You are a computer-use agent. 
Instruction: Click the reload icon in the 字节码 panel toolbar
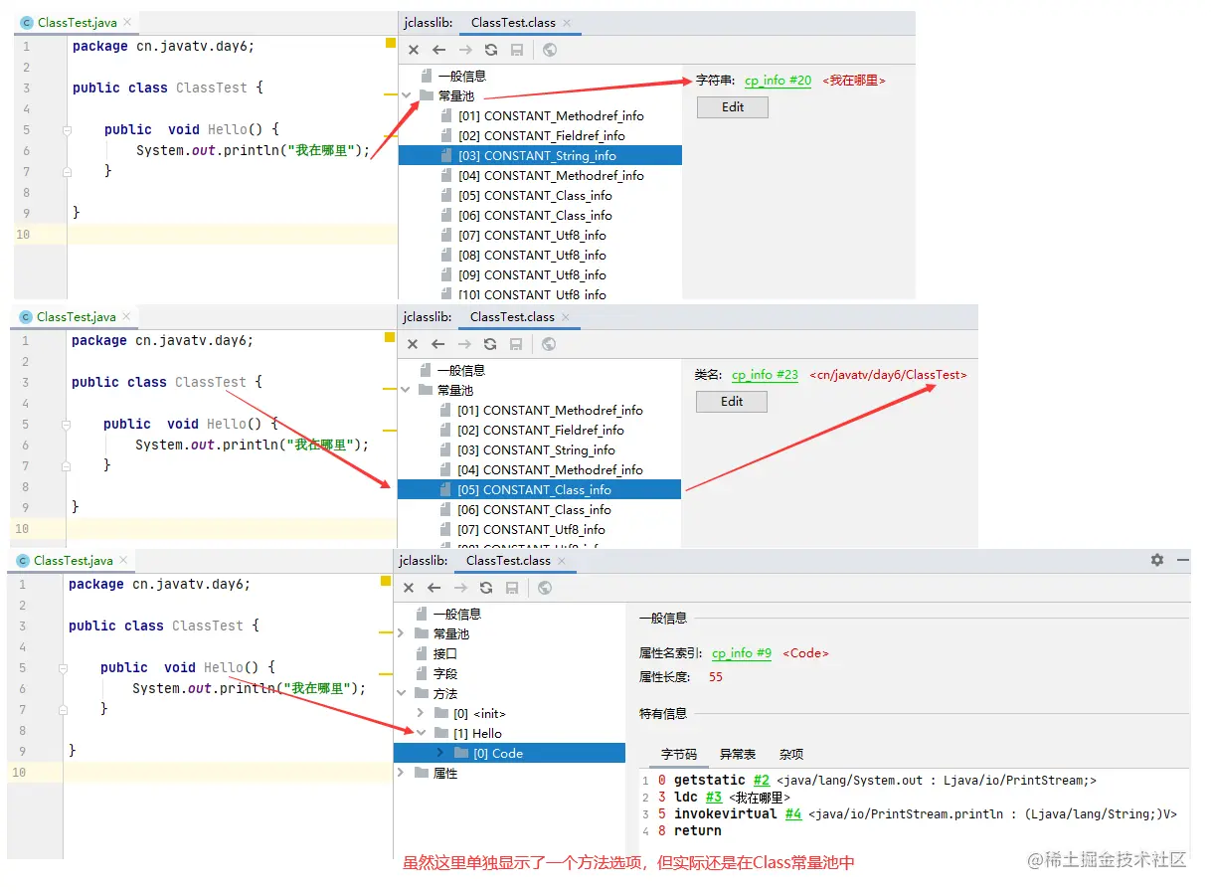pyautogui.click(x=486, y=588)
